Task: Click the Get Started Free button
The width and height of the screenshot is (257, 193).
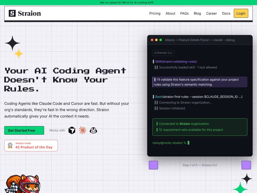Action: tap(24, 130)
